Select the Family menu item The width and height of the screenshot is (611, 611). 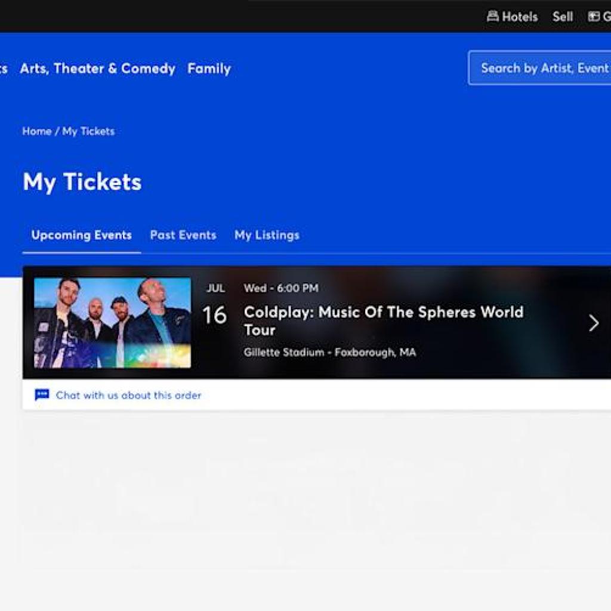[209, 69]
